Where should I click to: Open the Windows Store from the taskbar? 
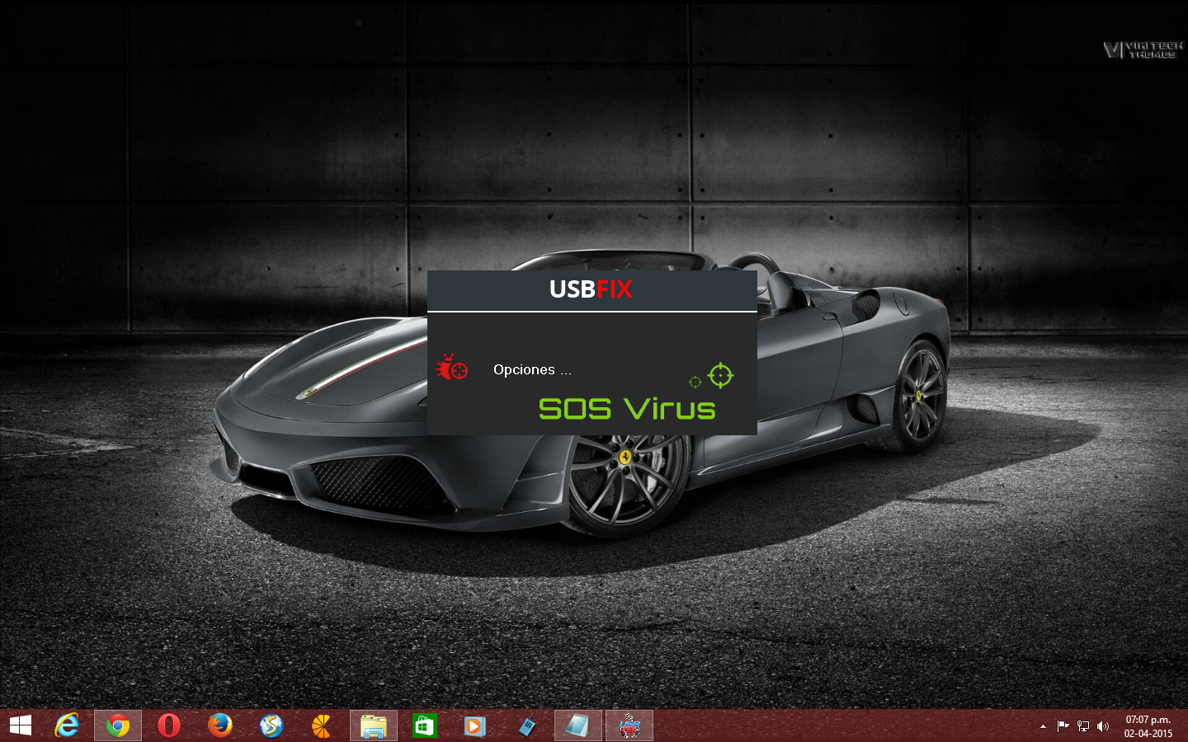click(424, 726)
